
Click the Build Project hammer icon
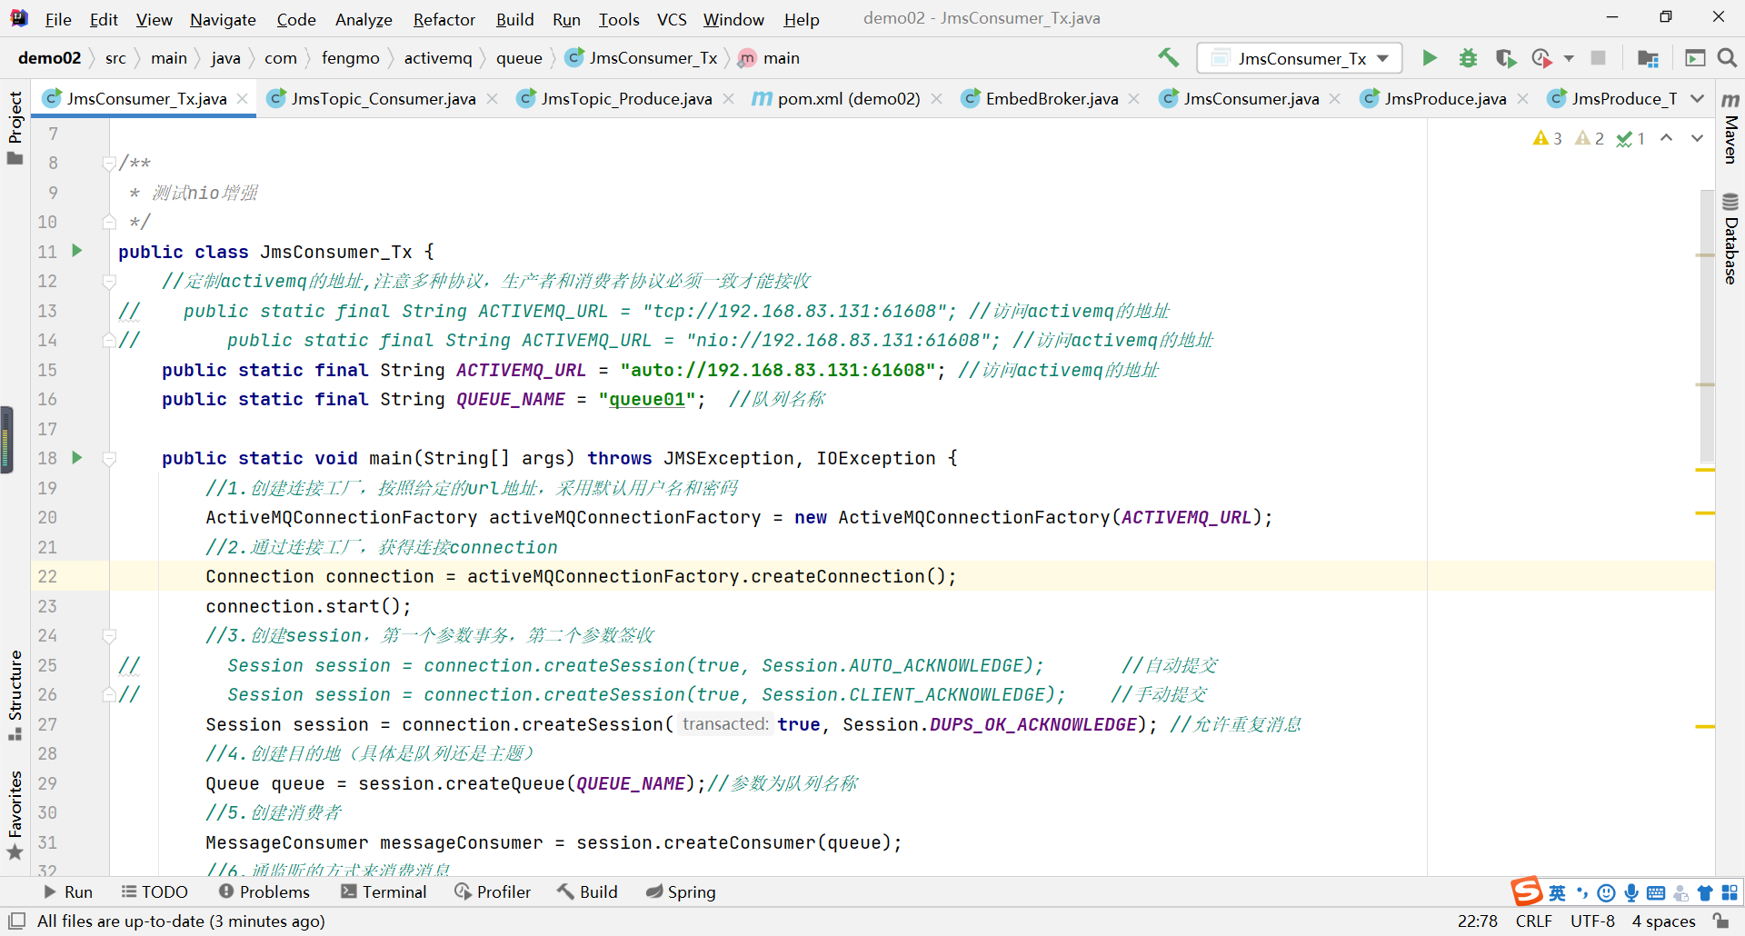pos(1168,58)
